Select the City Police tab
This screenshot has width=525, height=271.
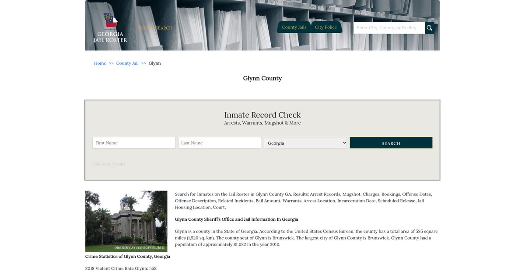pos(326,27)
